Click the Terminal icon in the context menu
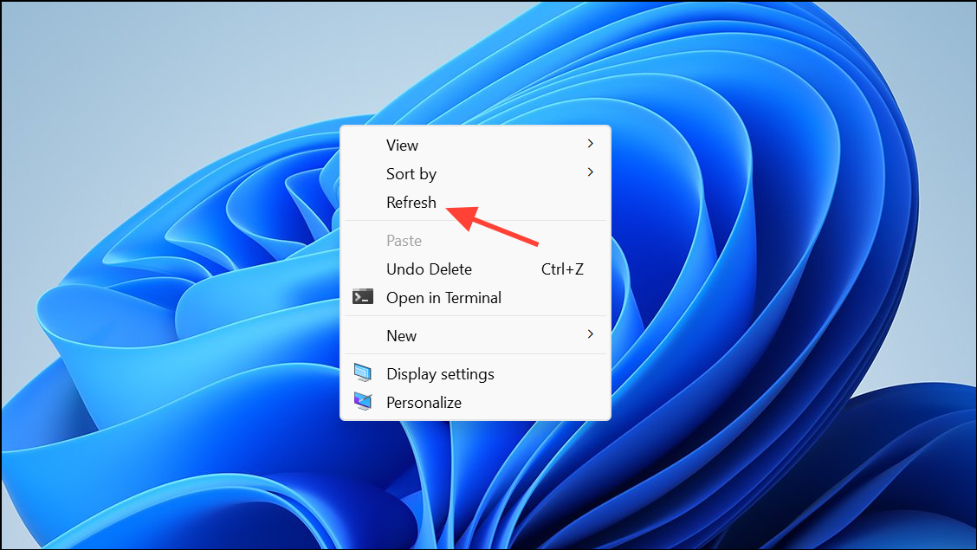 pyautogui.click(x=362, y=297)
